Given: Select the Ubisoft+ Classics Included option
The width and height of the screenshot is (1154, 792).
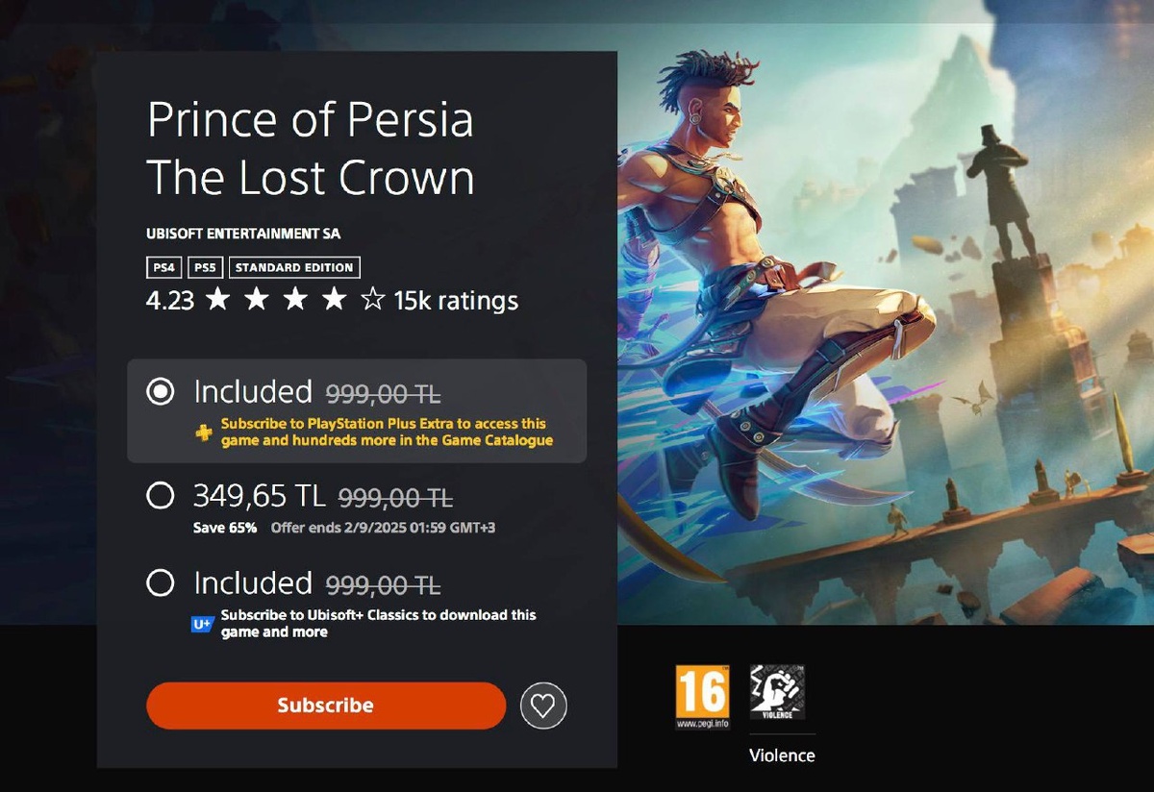Looking at the screenshot, I should 161,583.
